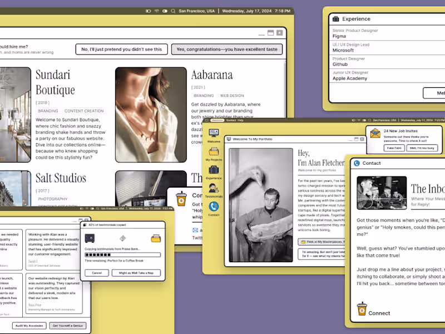
Task: Click the search magnifier in top menu bar
Action: tap(174, 11)
